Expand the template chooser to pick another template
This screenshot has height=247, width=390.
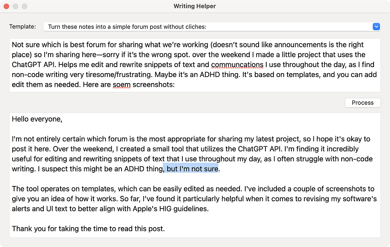pyautogui.click(x=376, y=27)
